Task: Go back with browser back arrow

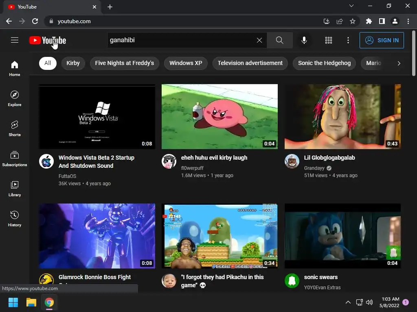Action: pyautogui.click(x=9, y=21)
